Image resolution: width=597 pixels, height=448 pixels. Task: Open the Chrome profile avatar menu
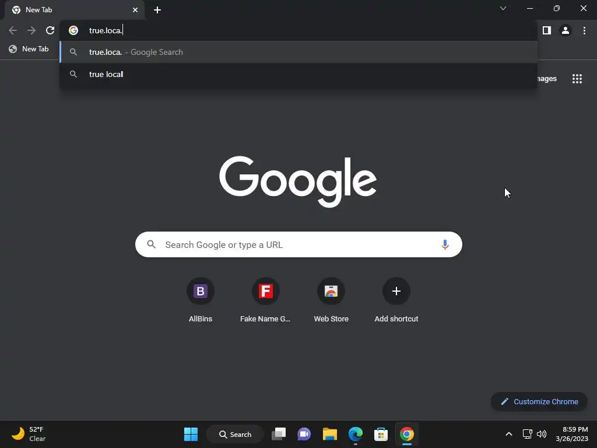566,30
